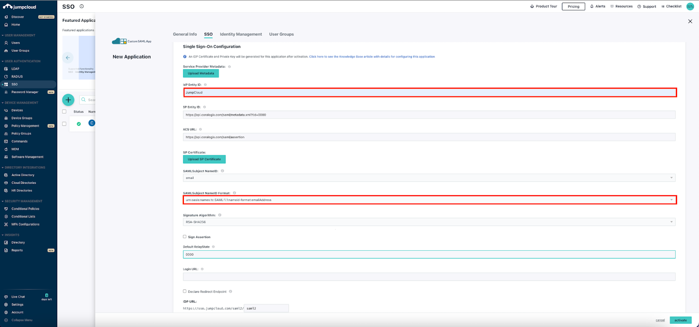Click the cancel link
The width and height of the screenshot is (699, 327).
coord(660,320)
